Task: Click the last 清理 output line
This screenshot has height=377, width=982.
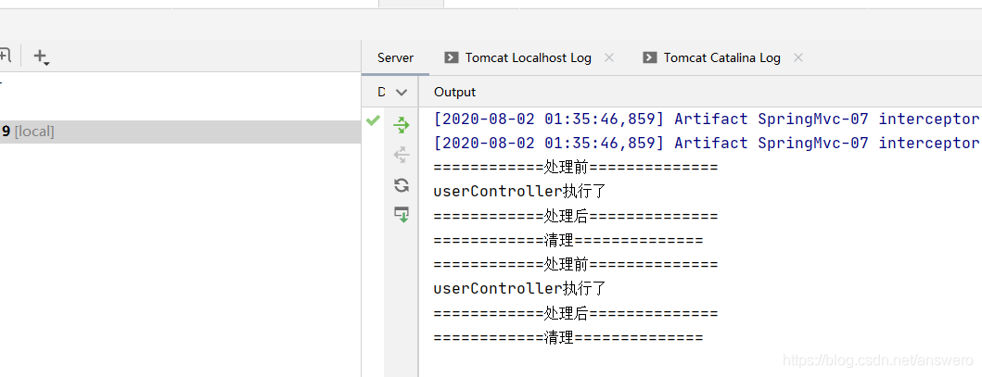Action: pos(568,338)
